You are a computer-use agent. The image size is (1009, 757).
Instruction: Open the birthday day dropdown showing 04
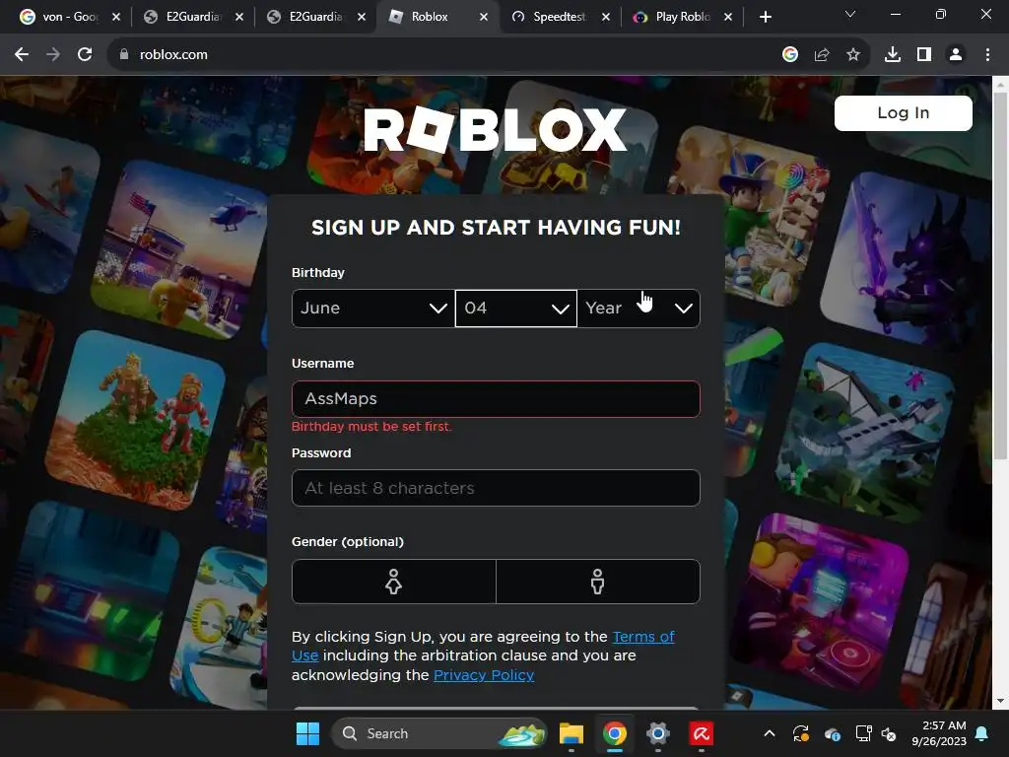516,309
